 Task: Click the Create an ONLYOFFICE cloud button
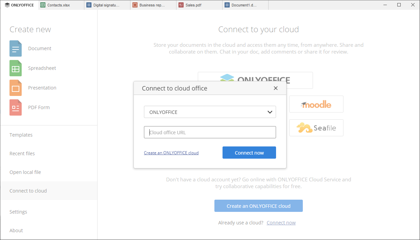[x=258, y=206]
